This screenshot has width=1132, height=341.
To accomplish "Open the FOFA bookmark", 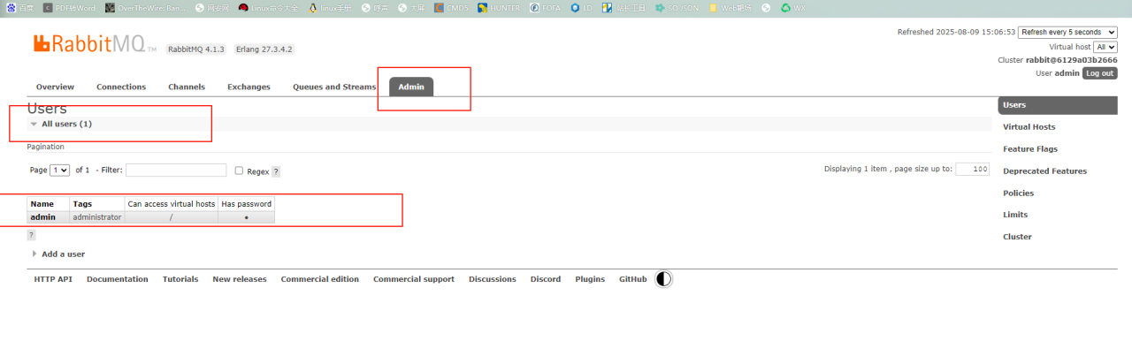I will [546, 7].
